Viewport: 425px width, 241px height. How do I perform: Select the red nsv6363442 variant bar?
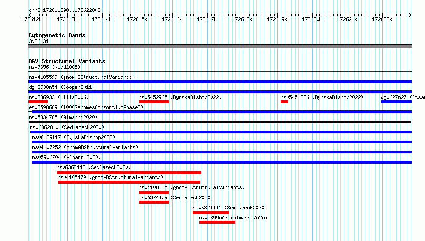click(x=129, y=172)
